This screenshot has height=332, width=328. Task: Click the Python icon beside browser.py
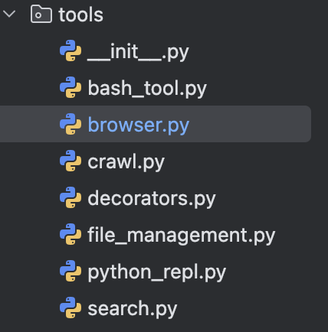click(71, 124)
